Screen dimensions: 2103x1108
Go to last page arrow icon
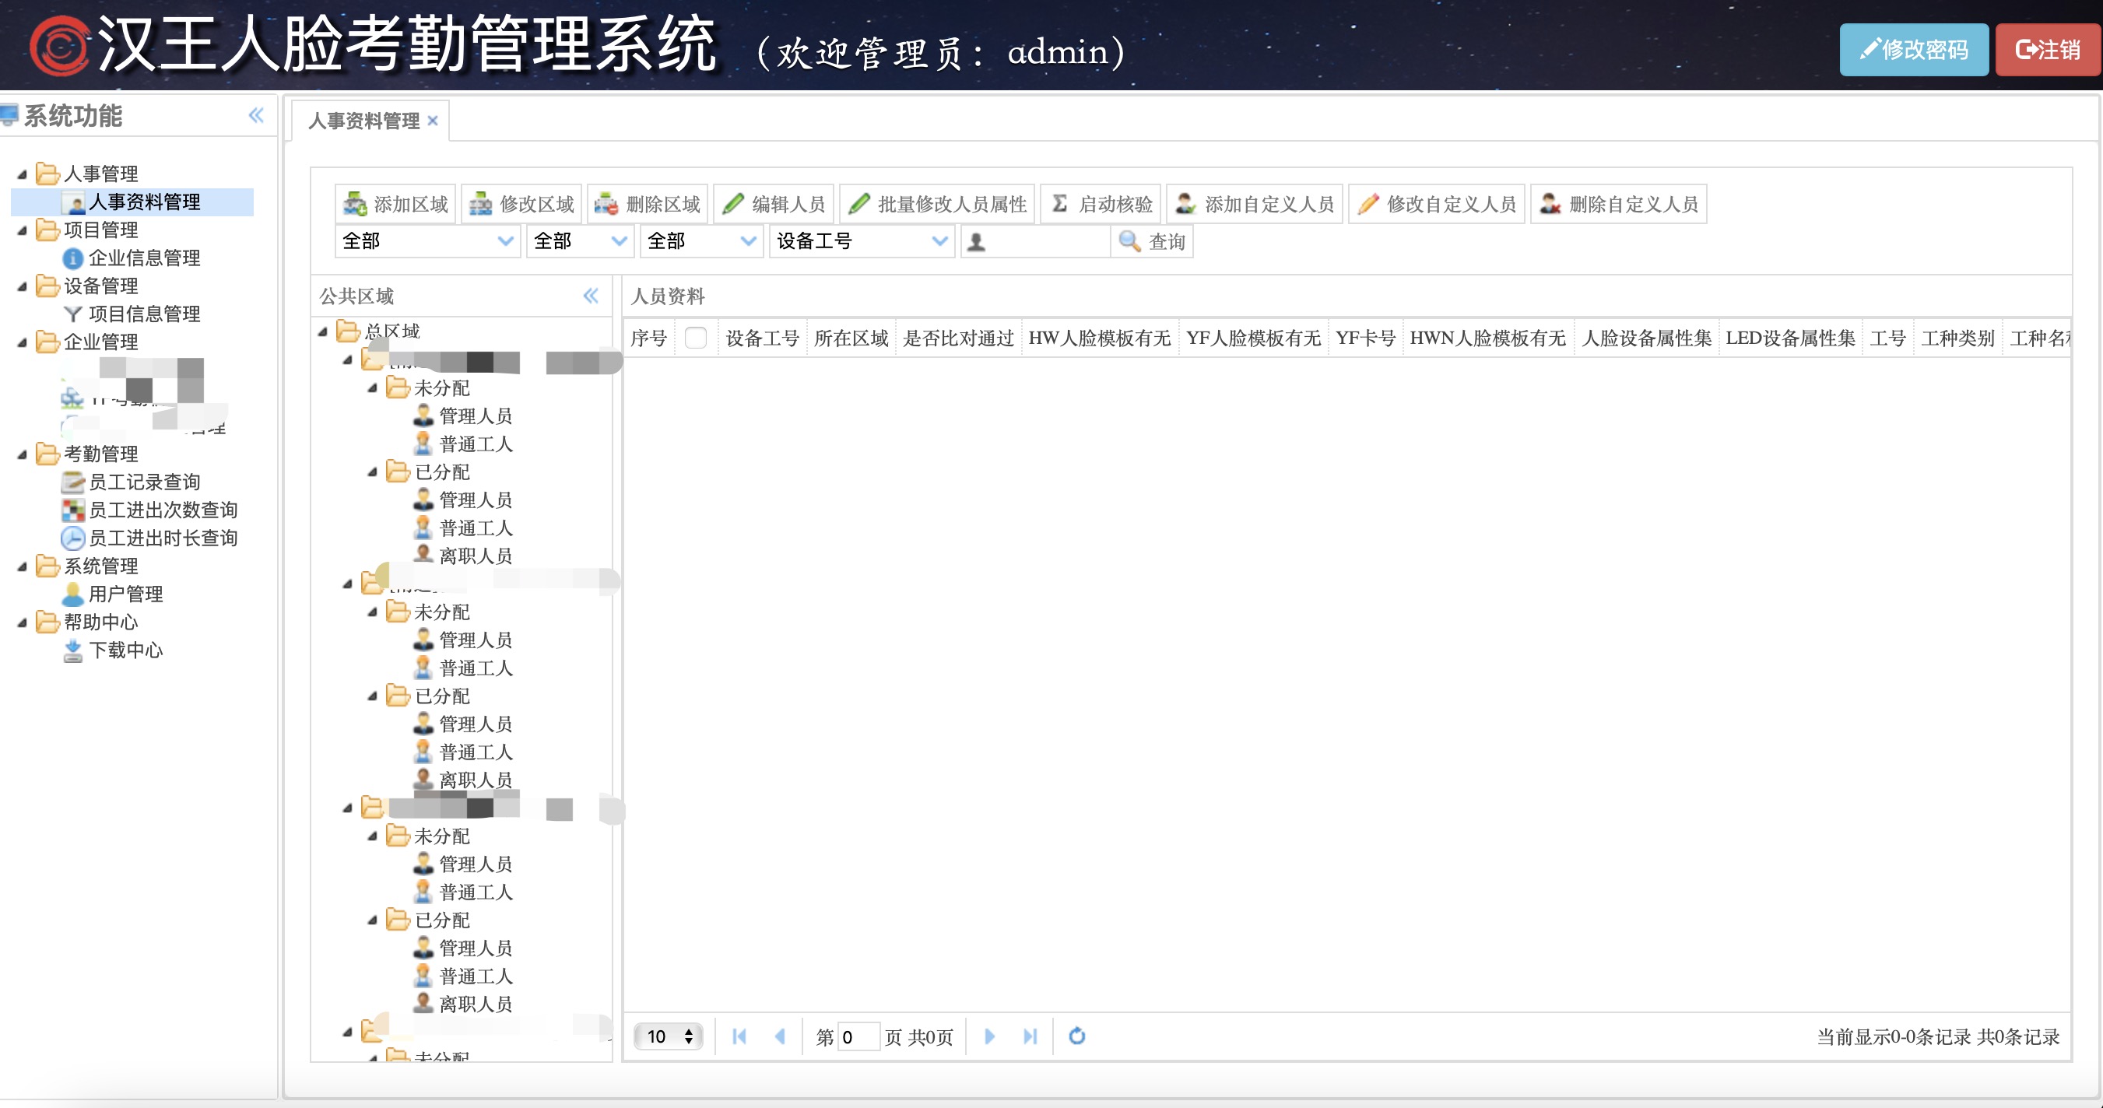1030,1036
